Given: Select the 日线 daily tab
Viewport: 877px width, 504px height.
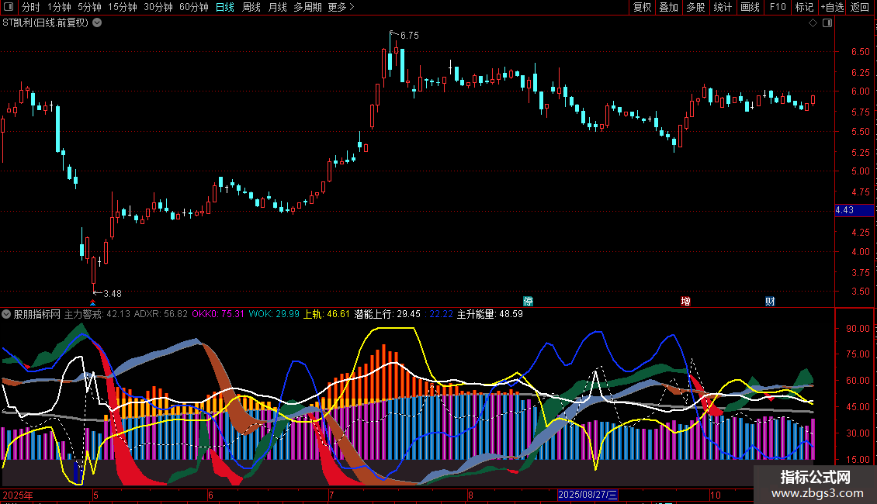Looking at the screenshot, I should pyautogui.click(x=225, y=7).
